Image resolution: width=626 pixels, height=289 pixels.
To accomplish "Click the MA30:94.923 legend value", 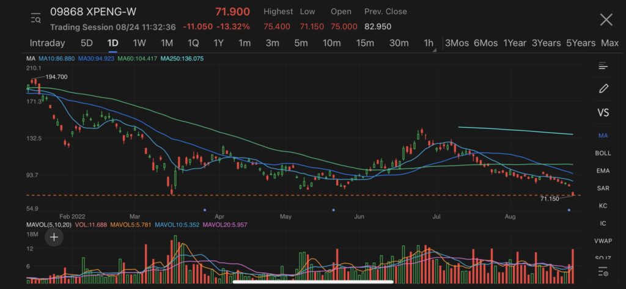I will click(96, 59).
